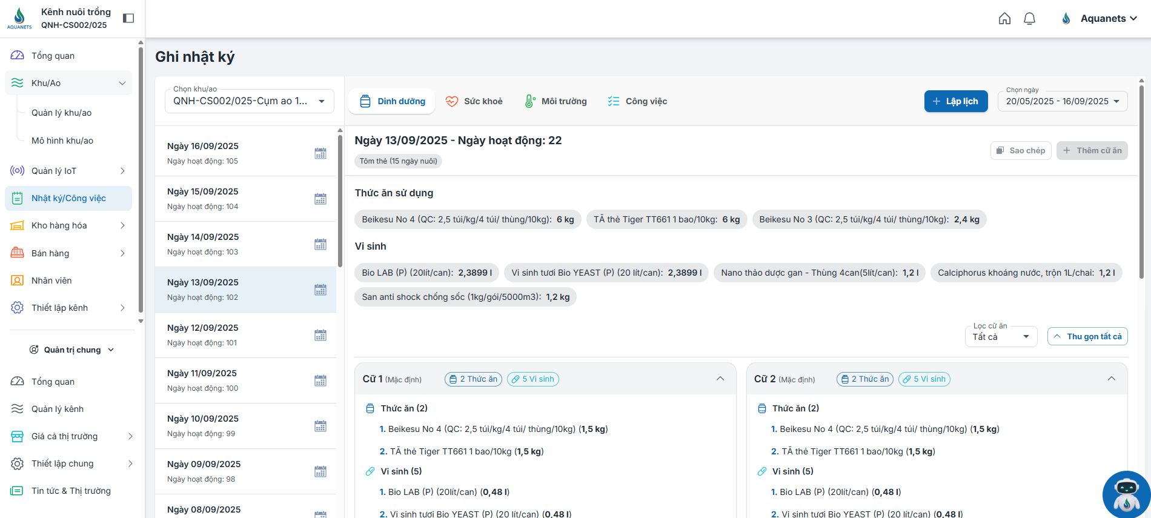Open the Công việc tab

click(637, 101)
